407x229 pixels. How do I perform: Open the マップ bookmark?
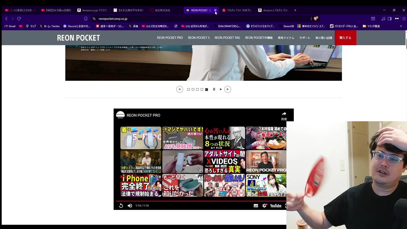point(31,26)
